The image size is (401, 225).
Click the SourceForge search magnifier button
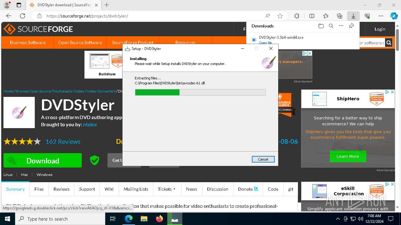(389, 43)
